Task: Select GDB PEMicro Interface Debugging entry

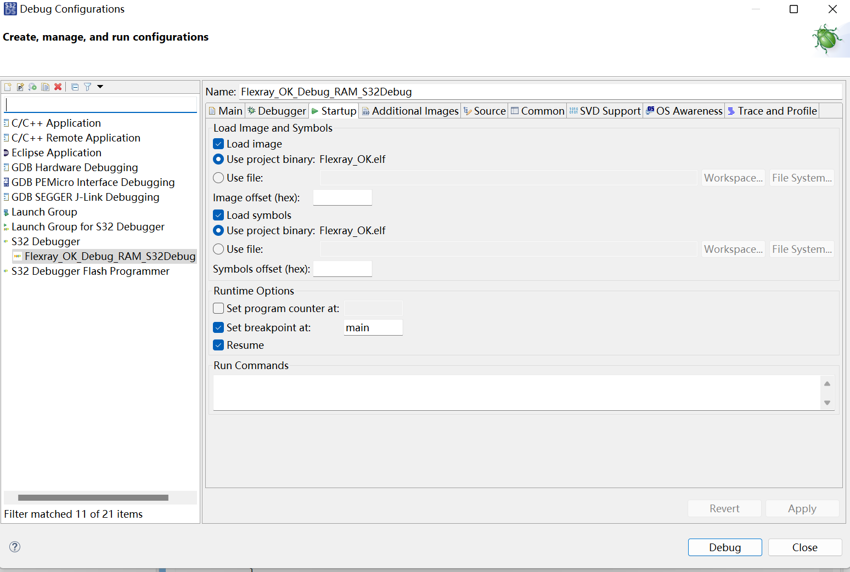Action: click(93, 182)
